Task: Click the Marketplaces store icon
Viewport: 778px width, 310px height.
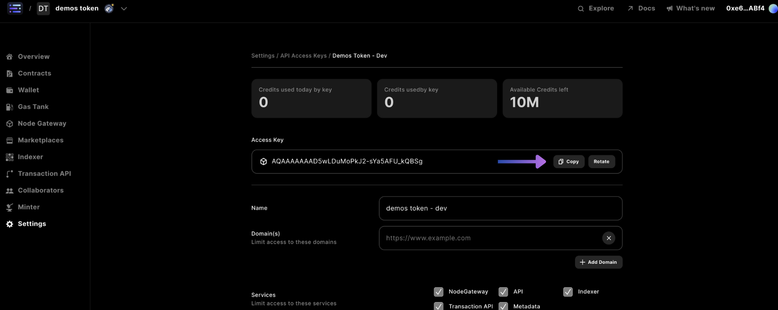Action: [10, 140]
